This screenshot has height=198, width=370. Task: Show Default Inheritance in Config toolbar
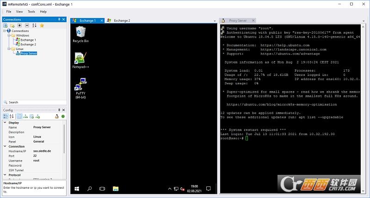click(x=38, y=116)
